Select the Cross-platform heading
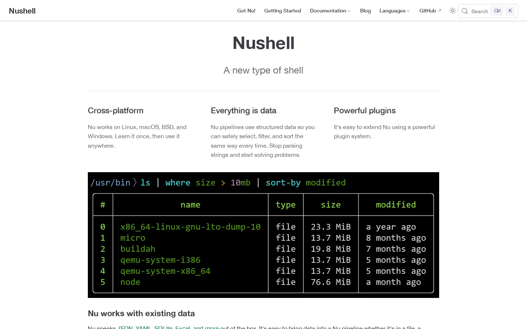Screen dimensions: 527x329 [x=116, y=111]
